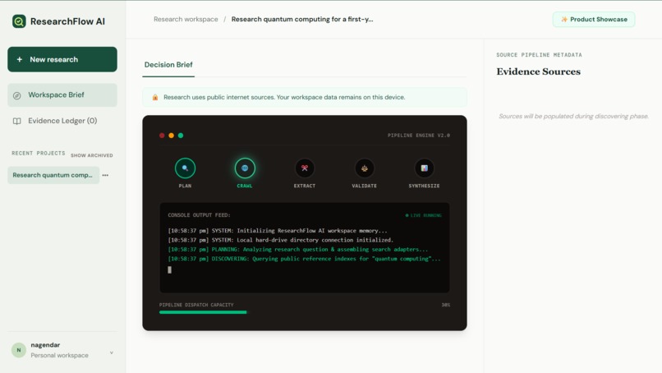
Task: Open the Research quantum comp... recent project
Action: (x=53, y=175)
